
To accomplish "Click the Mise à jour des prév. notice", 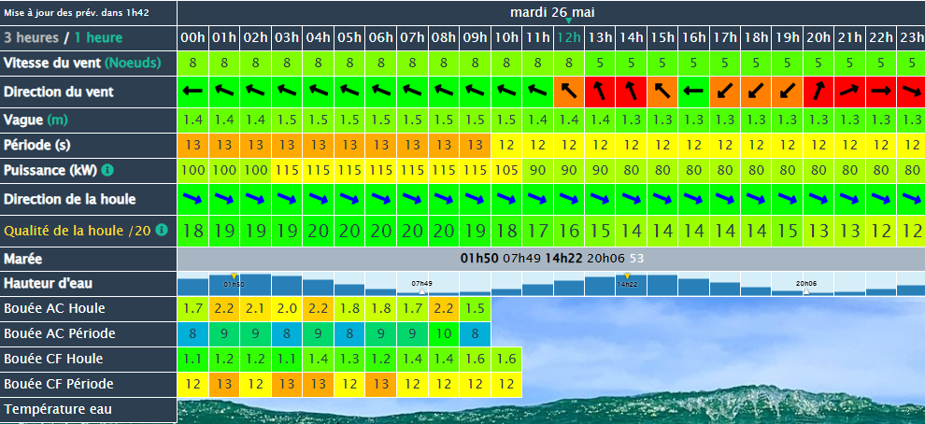I will [77, 12].
